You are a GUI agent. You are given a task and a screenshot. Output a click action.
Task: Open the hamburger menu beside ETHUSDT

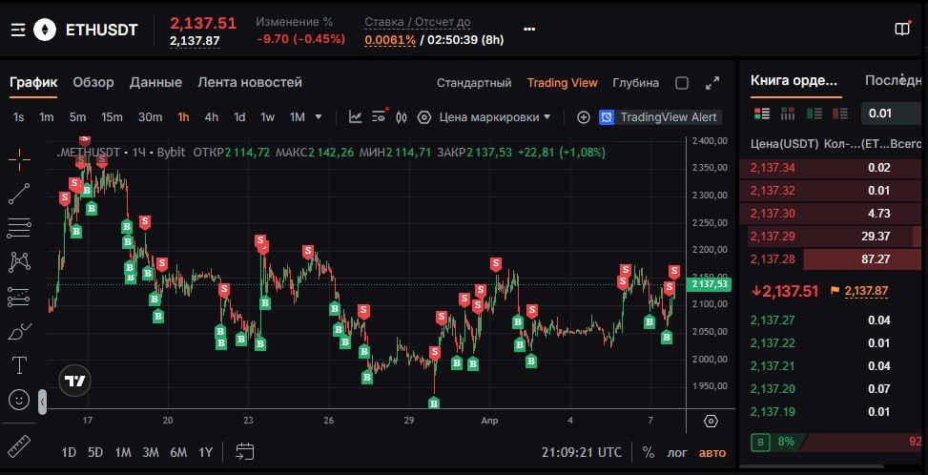(18, 30)
